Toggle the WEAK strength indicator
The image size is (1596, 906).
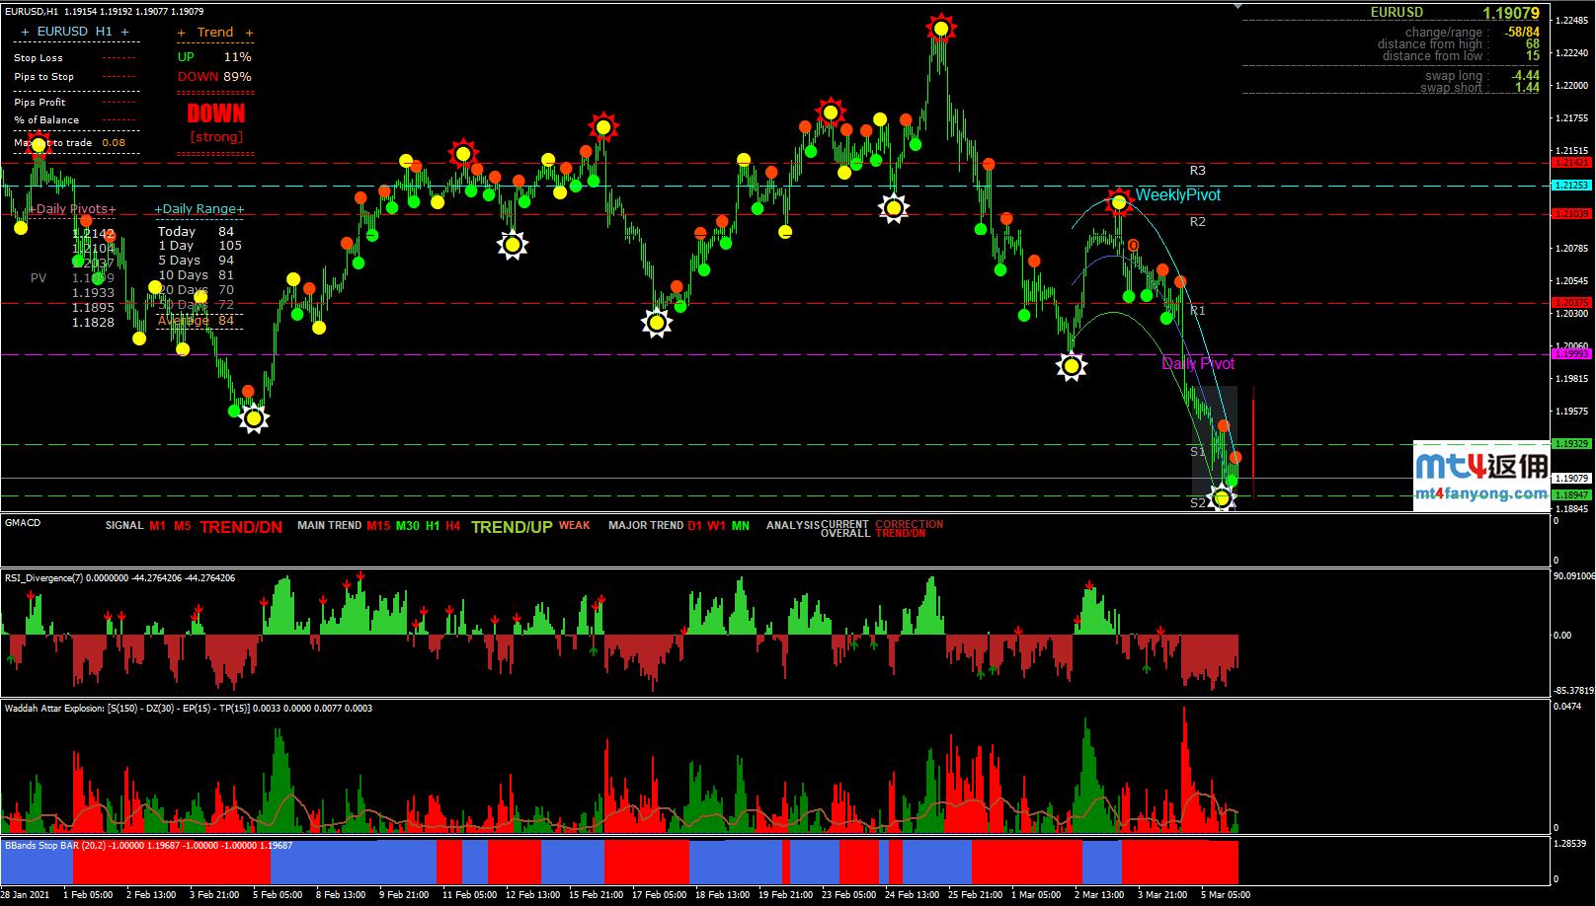coord(574,525)
